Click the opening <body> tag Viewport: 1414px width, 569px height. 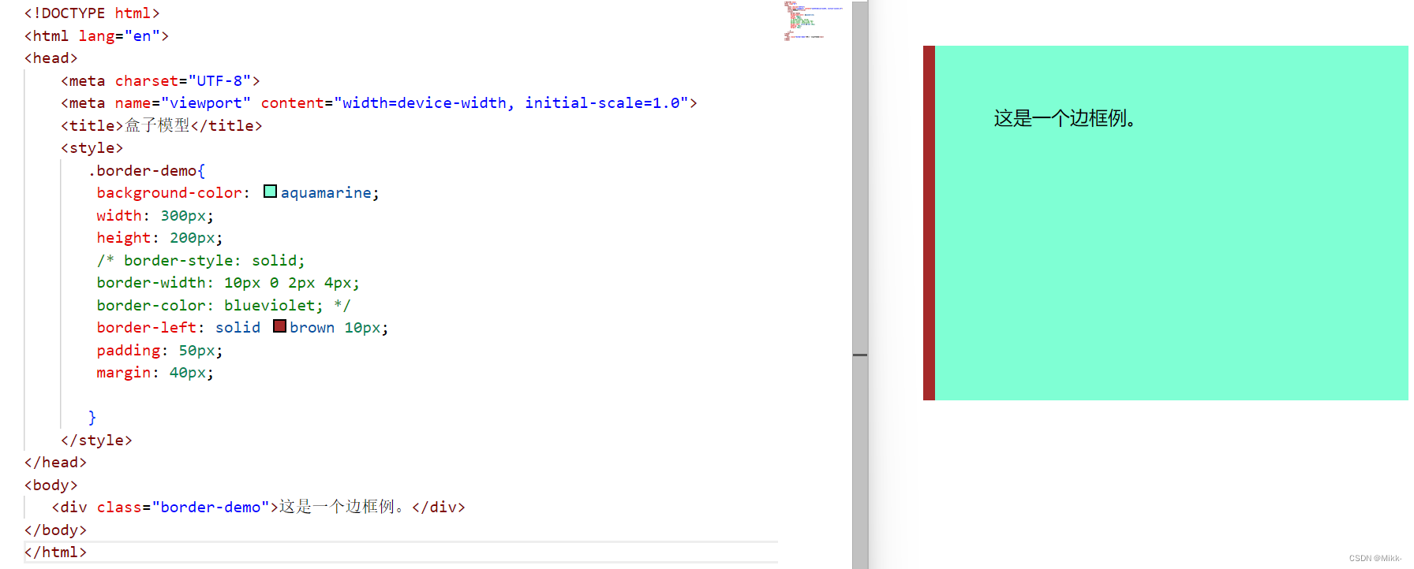(x=50, y=485)
